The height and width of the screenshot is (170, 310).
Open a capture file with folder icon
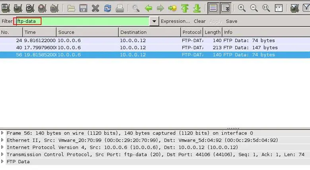tap(71, 8)
